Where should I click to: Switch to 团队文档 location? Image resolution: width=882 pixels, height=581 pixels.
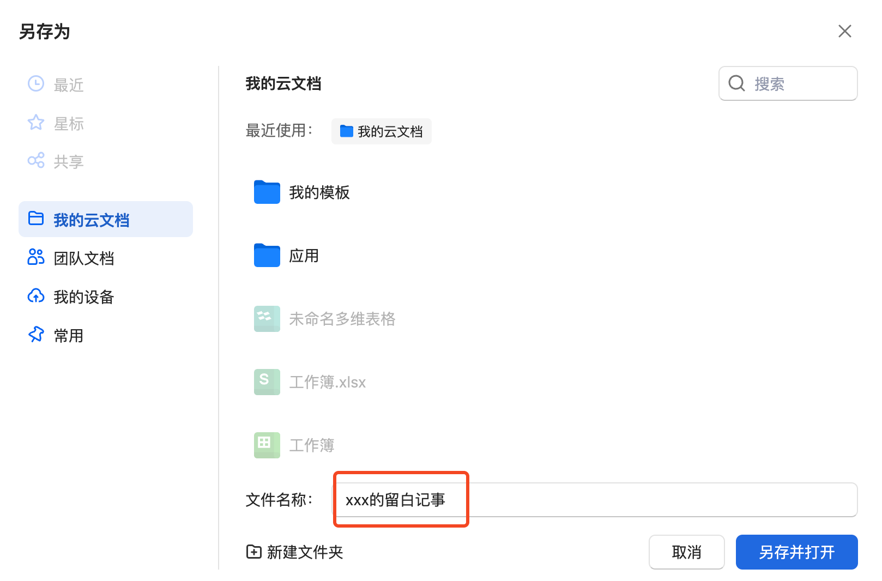106,258
